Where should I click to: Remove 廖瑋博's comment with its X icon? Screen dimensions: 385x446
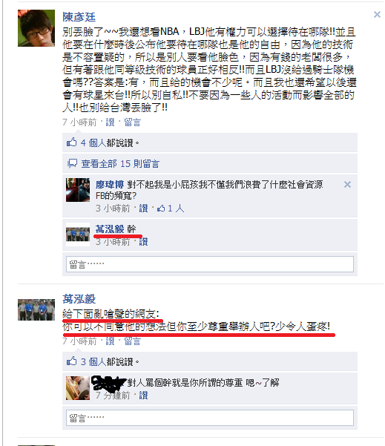[347, 184]
